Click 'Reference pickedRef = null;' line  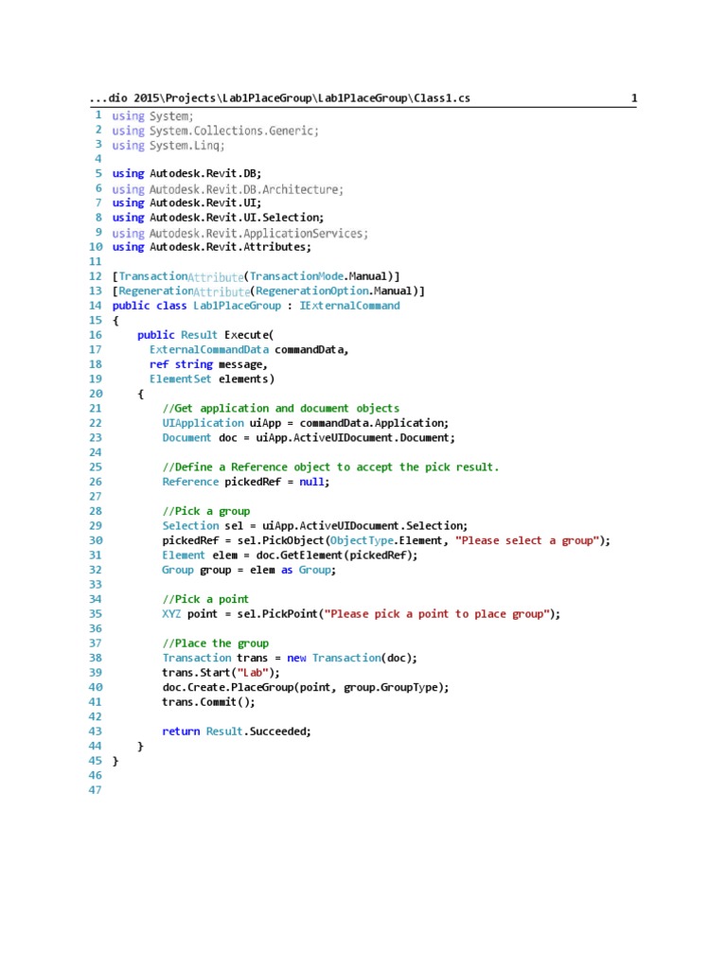[x=246, y=482]
